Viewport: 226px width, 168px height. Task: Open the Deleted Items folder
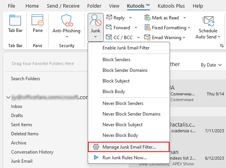point(25,134)
